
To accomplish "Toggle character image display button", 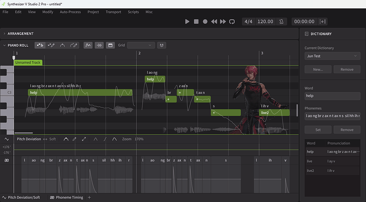I will (110, 45).
